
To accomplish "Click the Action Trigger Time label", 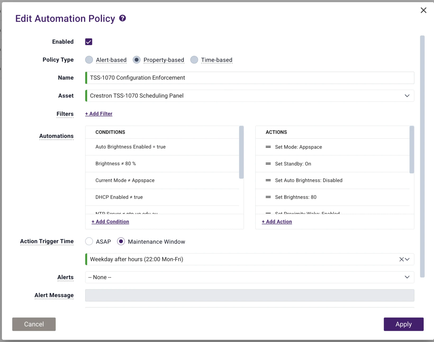I will click(x=47, y=241).
